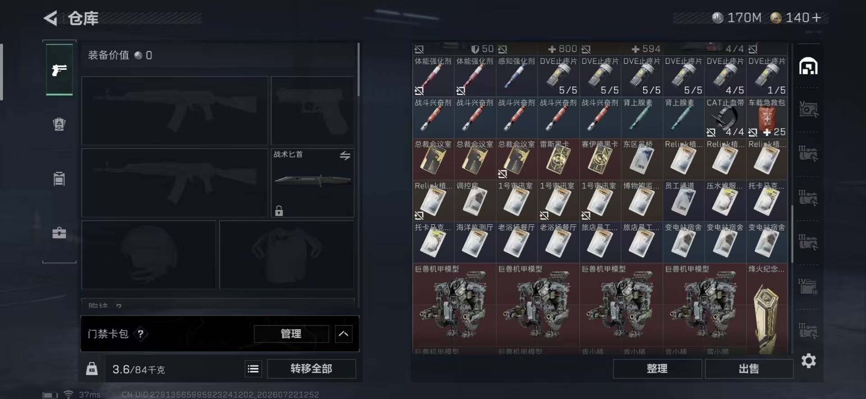Image resolution: width=866 pixels, height=399 pixels.
Task: Swap the 战术匕首 melee weapon
Action: tap(345, 155)
